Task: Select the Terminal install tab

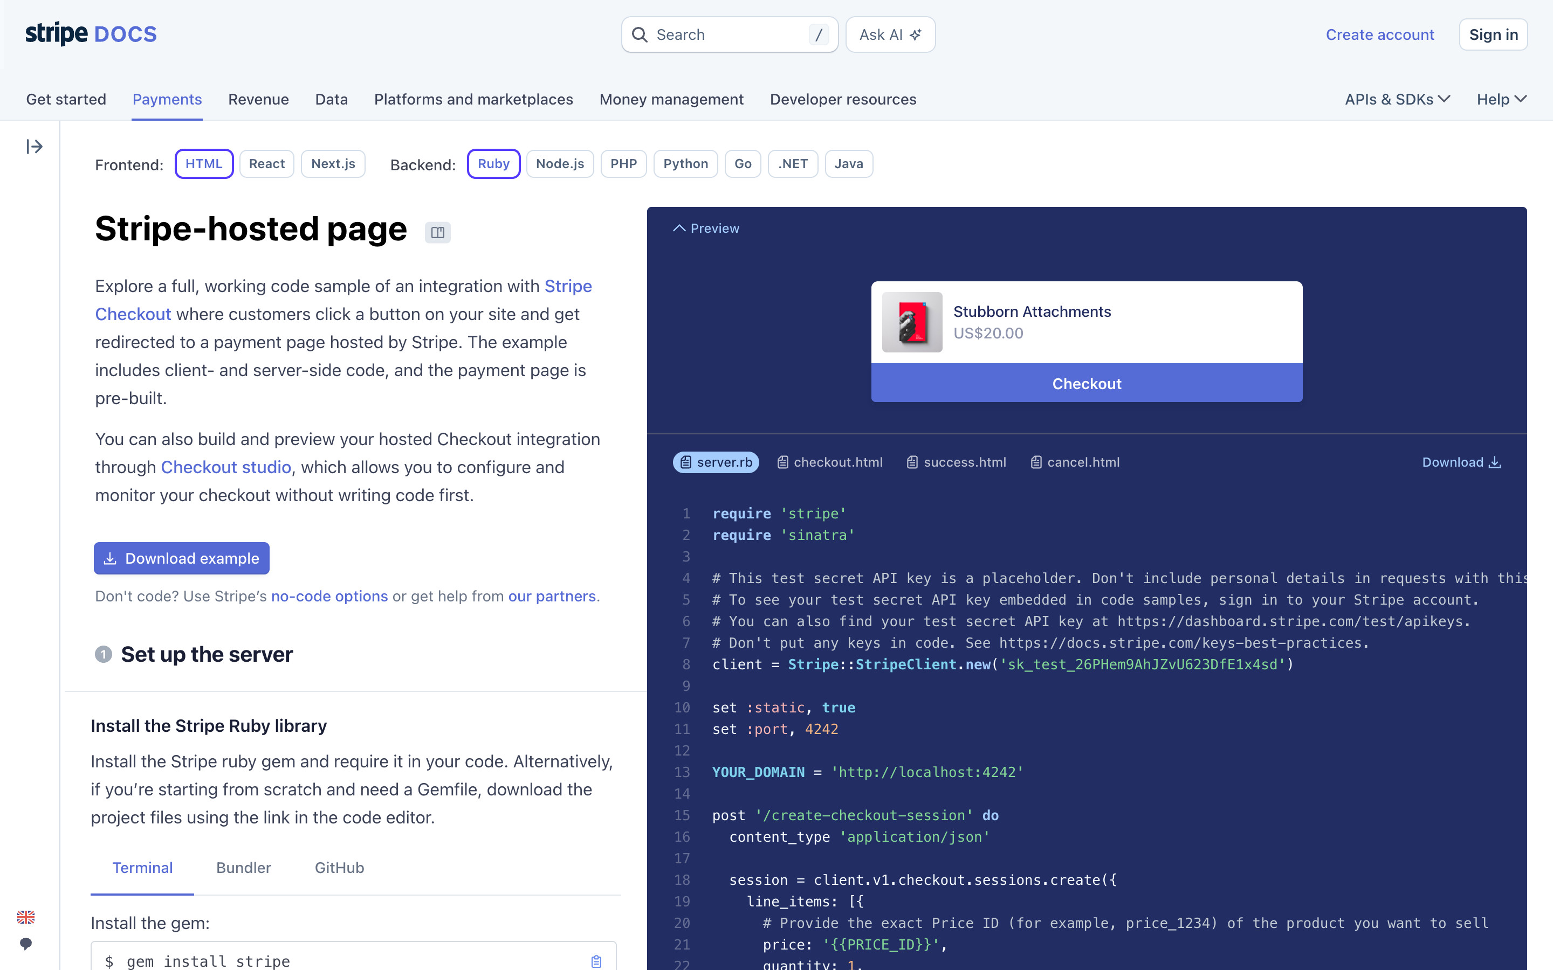Action: (142, 868)
